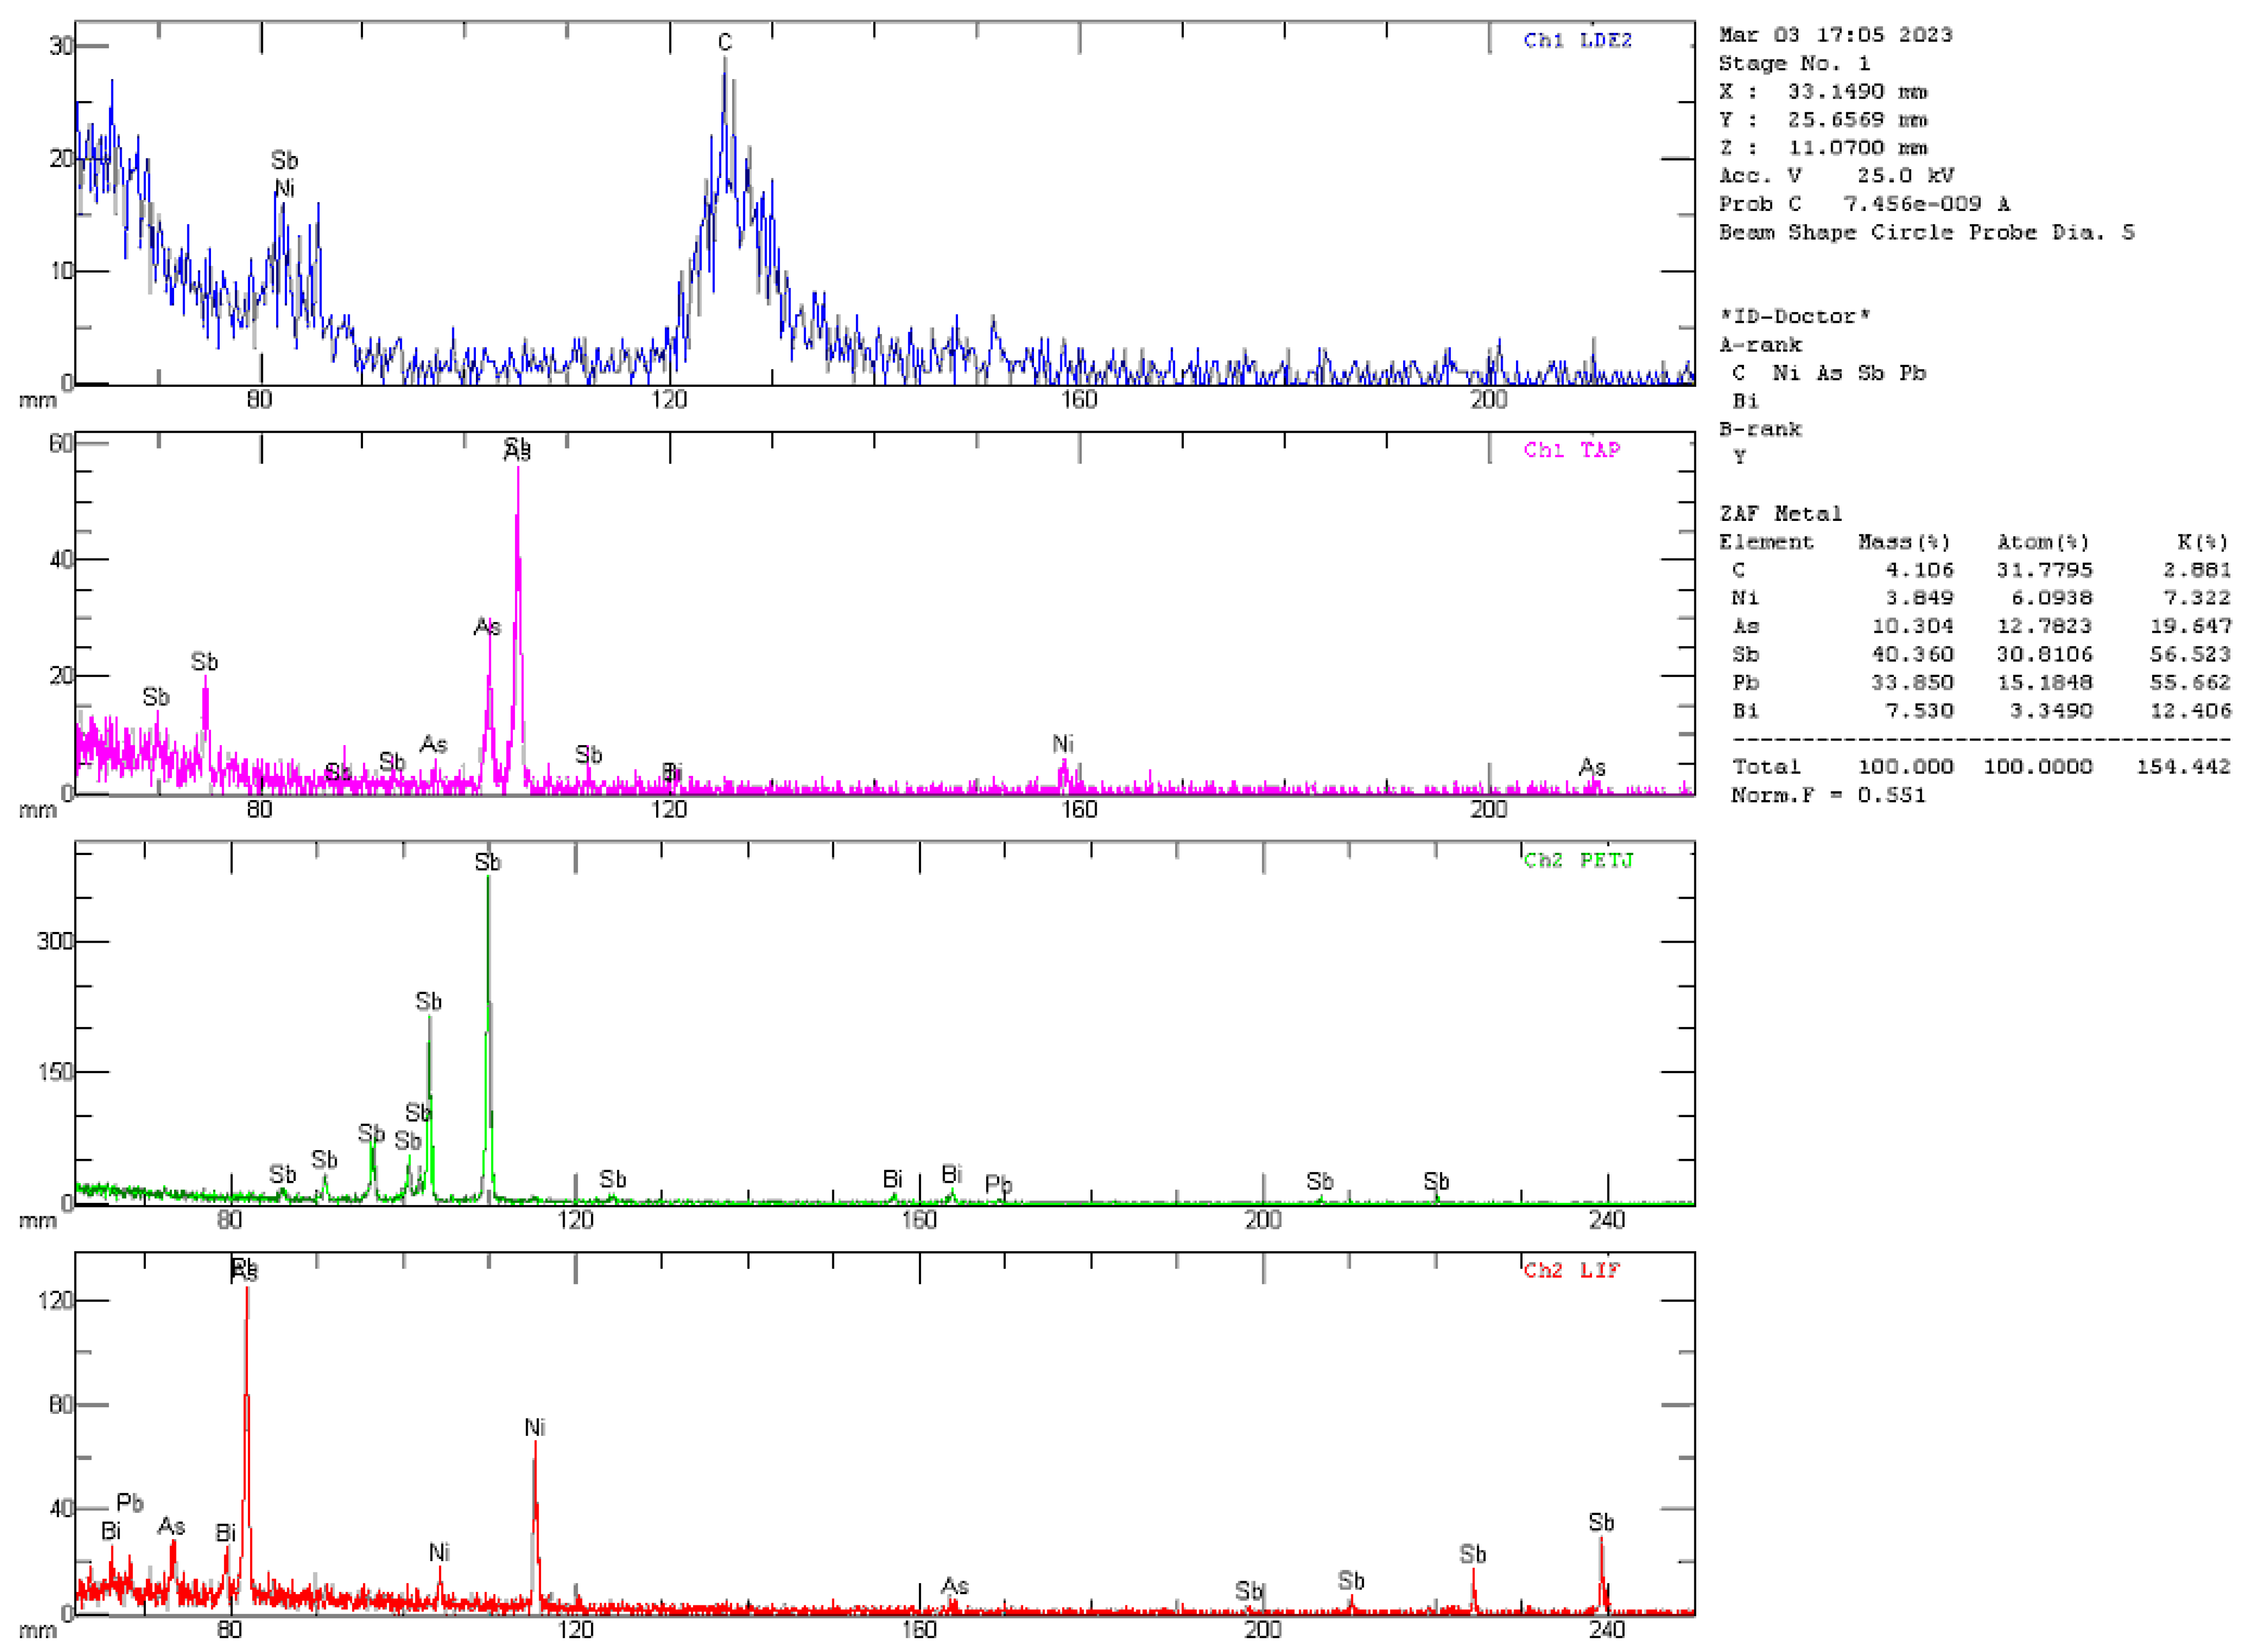Click the 'Ch1 LDE2' channel label

(1577, 40)
